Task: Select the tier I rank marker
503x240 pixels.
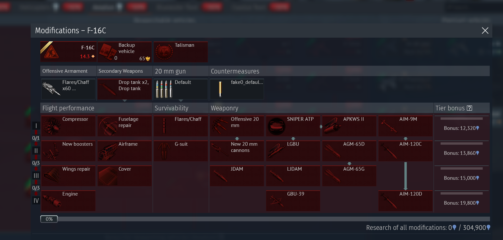Action: [36, 126]
